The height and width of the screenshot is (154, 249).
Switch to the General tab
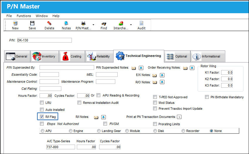[17, 56]
